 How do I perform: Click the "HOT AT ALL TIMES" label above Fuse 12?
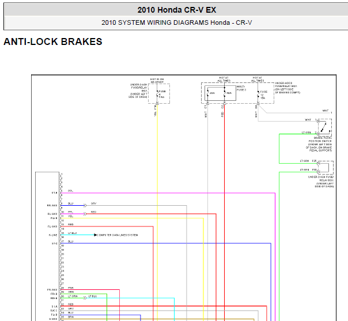(258, 80)
